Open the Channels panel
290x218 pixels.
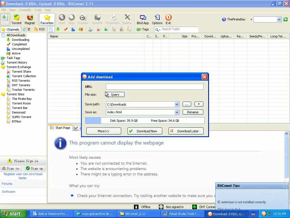tap(10, 30)
